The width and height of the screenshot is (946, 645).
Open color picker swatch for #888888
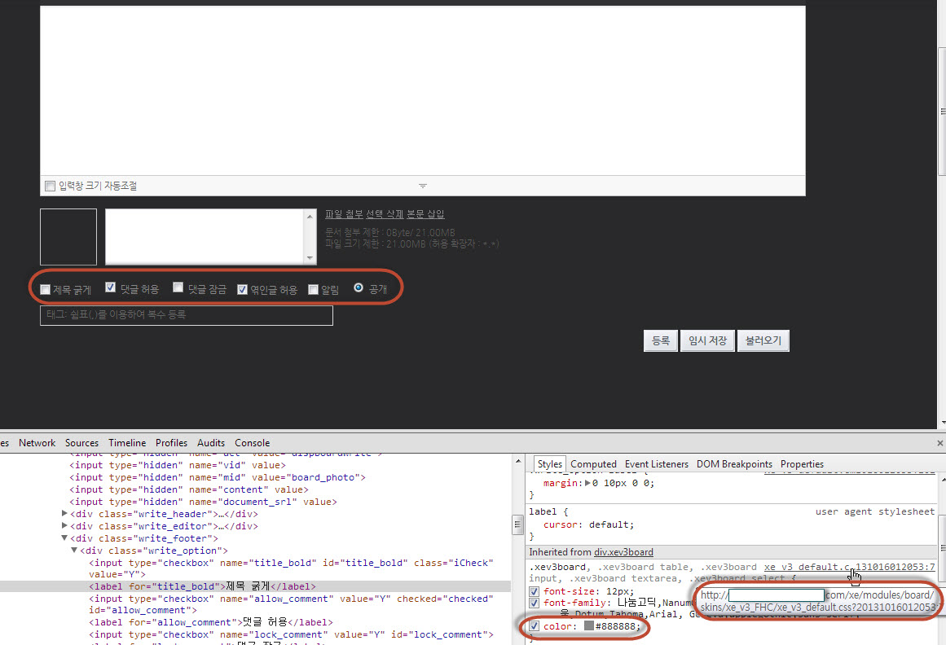click(588, 626)
